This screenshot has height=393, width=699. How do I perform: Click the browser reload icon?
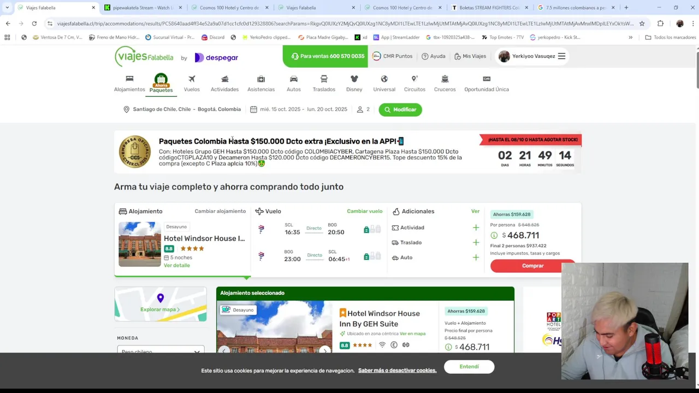(x=34, y=23)
